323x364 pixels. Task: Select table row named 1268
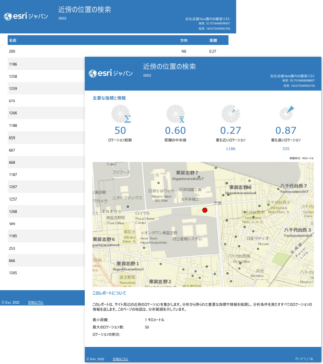(46, 211)
